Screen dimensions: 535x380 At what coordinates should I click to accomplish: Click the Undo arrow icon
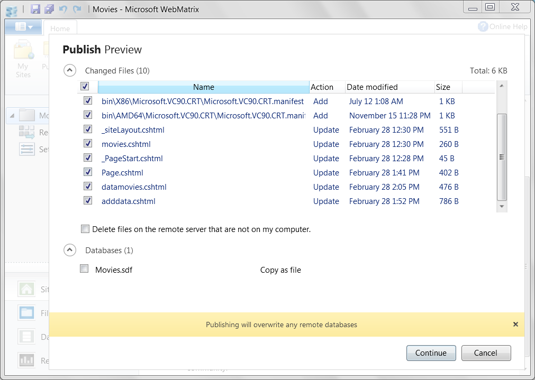[x=63, y=9]
